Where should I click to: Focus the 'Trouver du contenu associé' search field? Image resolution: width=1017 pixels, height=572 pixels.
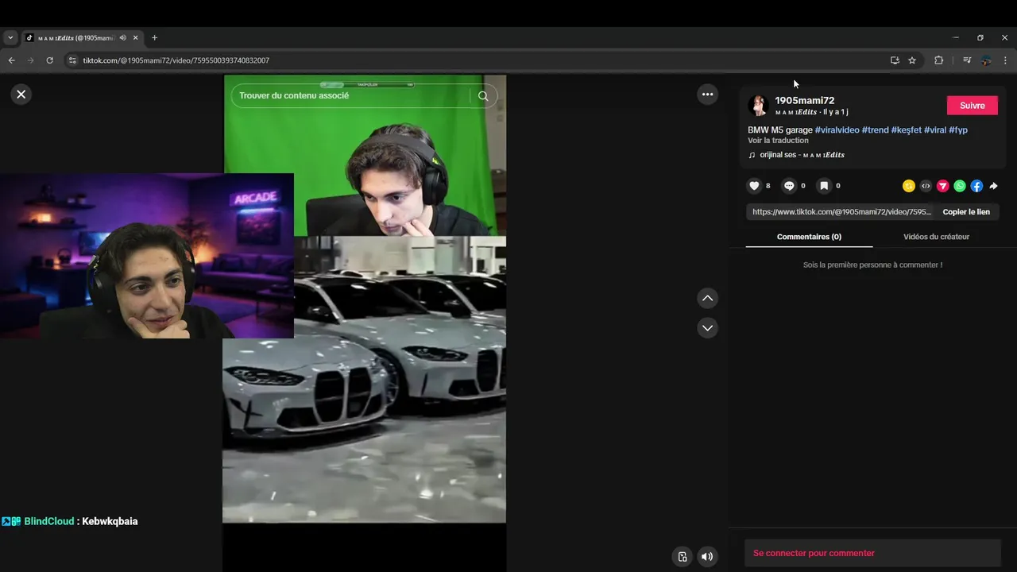coord(352,96)
